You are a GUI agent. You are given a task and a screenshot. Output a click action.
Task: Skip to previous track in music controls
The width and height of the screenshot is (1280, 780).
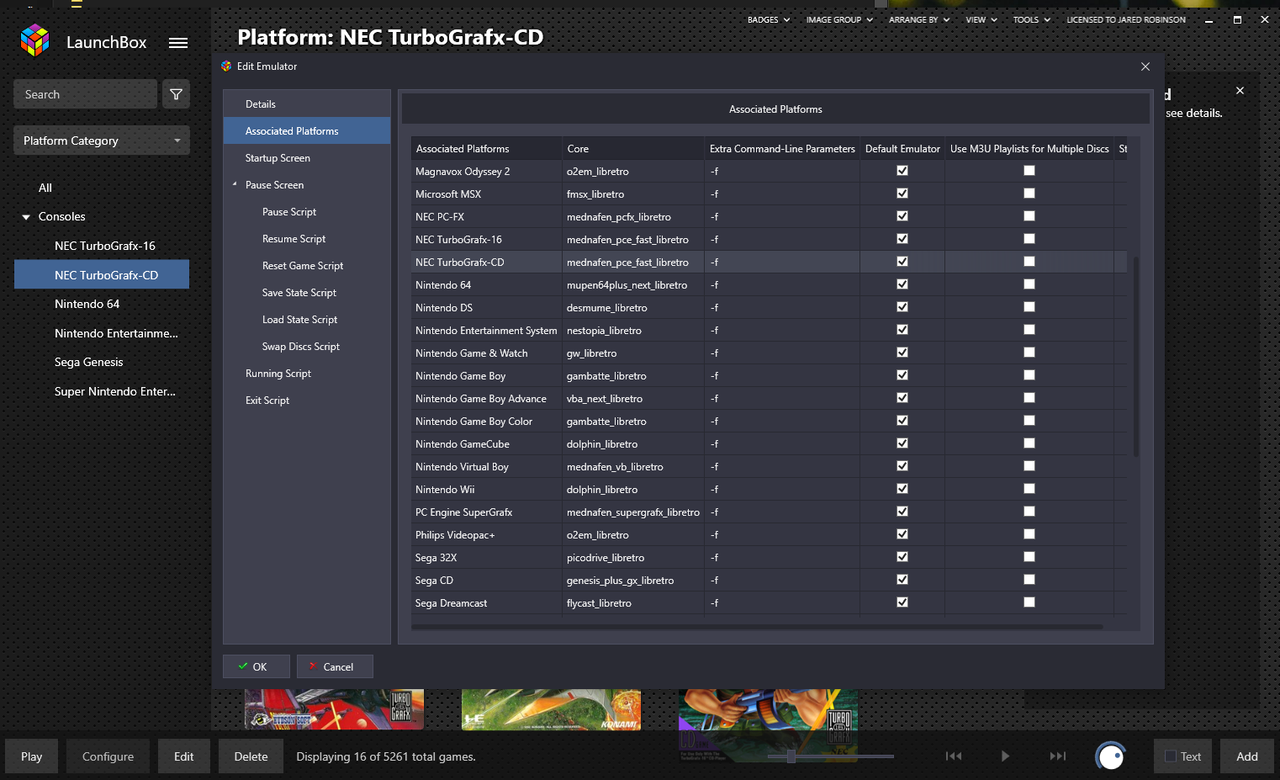click(954, 756)
